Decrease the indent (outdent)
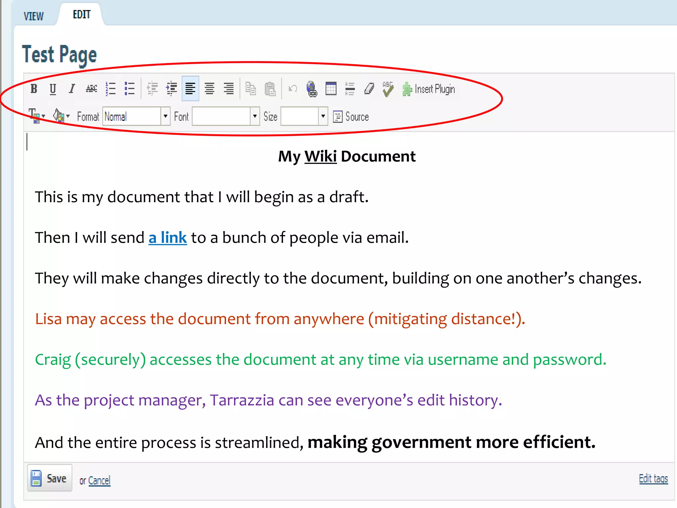 coord(152,89)
